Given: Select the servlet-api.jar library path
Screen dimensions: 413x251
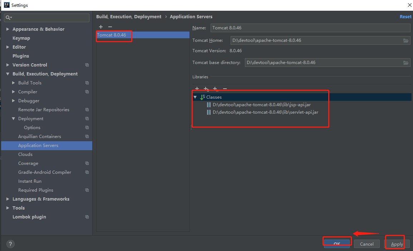Looking at the screenshot, I should pyautogui.click(x=265, y=113).
